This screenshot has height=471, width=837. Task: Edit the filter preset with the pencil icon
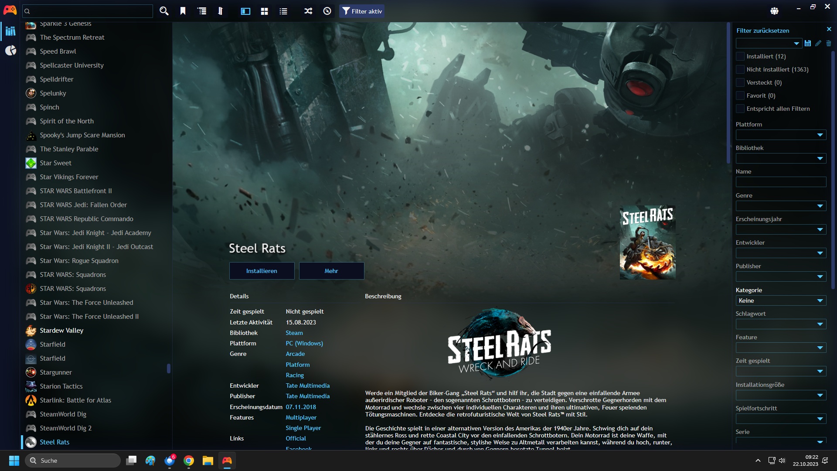[818, 43]
